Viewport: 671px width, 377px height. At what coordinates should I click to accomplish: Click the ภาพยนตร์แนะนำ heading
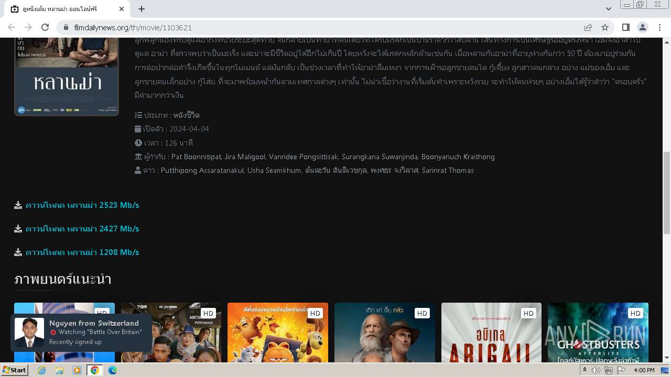[63, 279]
